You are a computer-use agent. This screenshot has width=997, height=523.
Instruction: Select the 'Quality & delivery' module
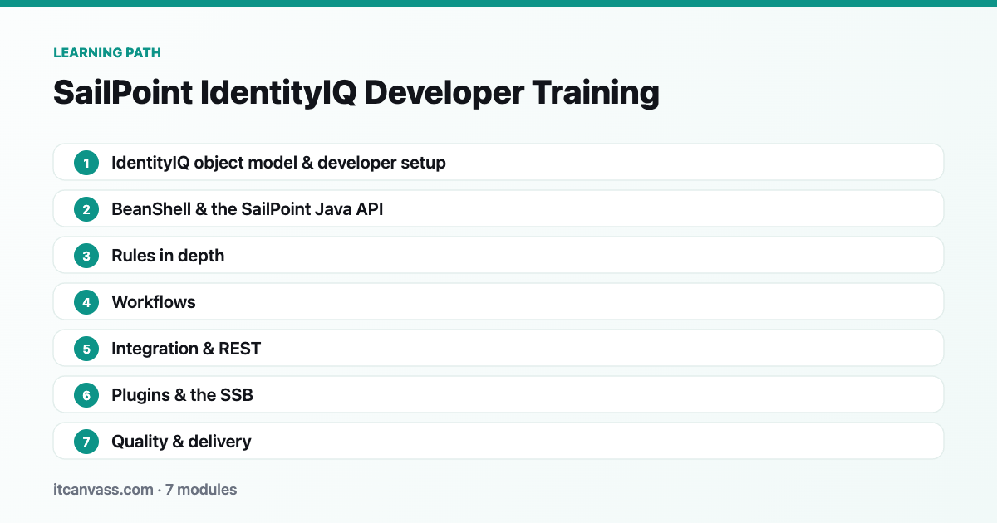click(498, 441)
